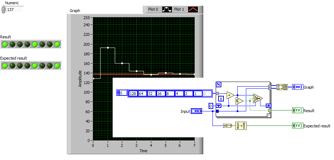Click the auto-indexing input tunnel from array constant
Image resolution: width=334 pixels, height=160 pixels.
217,93
